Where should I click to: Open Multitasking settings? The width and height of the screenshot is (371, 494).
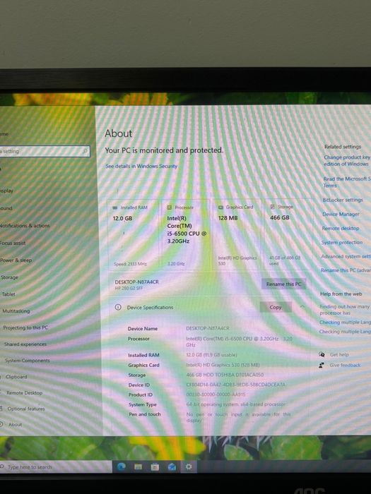tap(16, 311)
